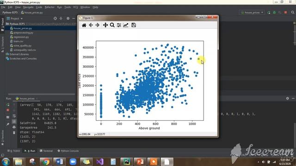Open the Project view dropdown
Screen dimensions: 296x166
point(15,18)
